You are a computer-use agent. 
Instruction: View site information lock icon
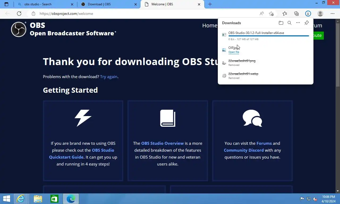(33, 14)
